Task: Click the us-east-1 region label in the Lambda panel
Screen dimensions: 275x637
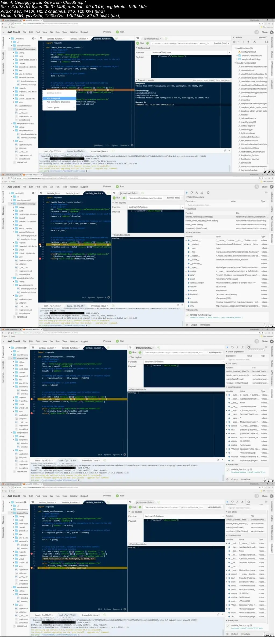Action: [262, 37]
